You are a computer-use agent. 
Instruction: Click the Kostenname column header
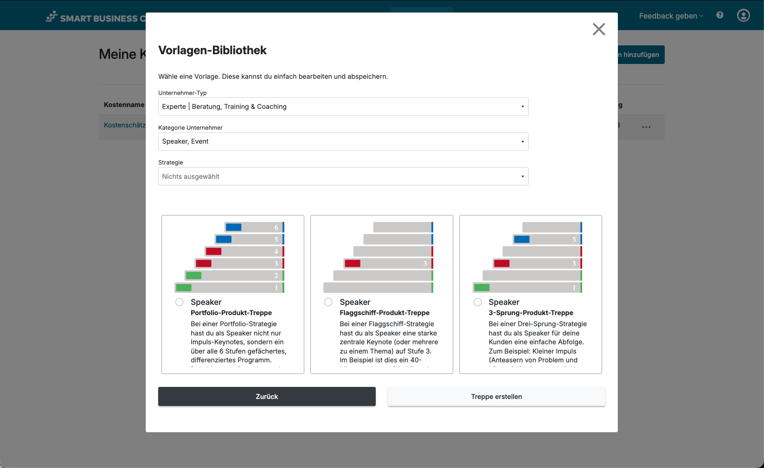click(x=123, y=105)
